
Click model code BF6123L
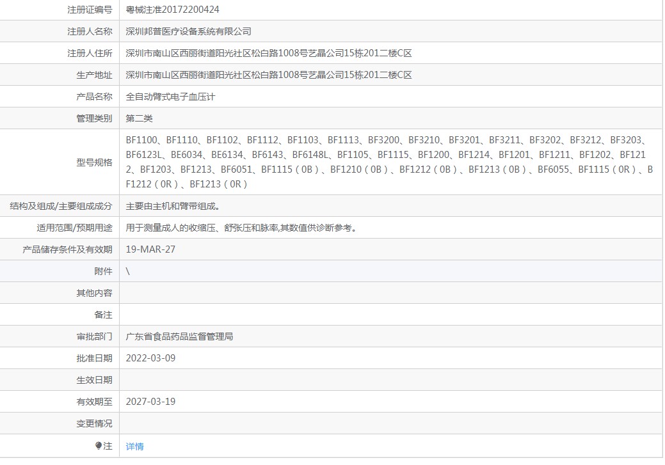[144, 155]
